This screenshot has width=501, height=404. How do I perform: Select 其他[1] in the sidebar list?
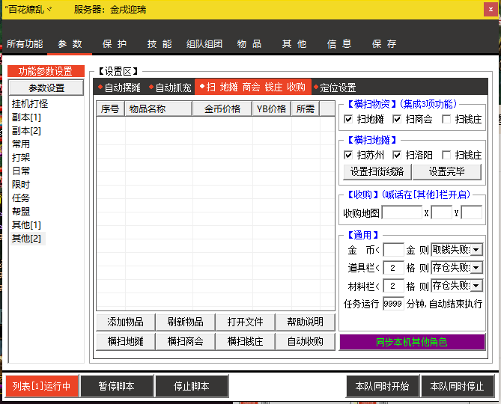tap(26, 224)
